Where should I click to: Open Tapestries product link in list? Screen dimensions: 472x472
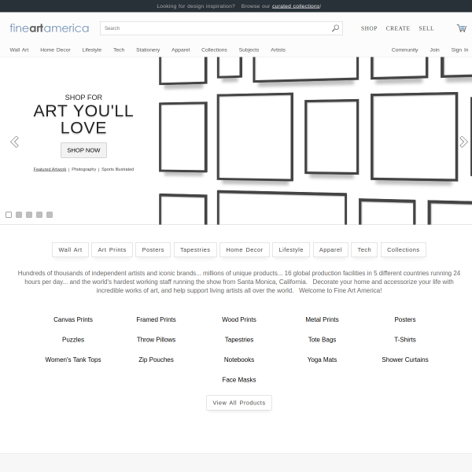[239, 340]
